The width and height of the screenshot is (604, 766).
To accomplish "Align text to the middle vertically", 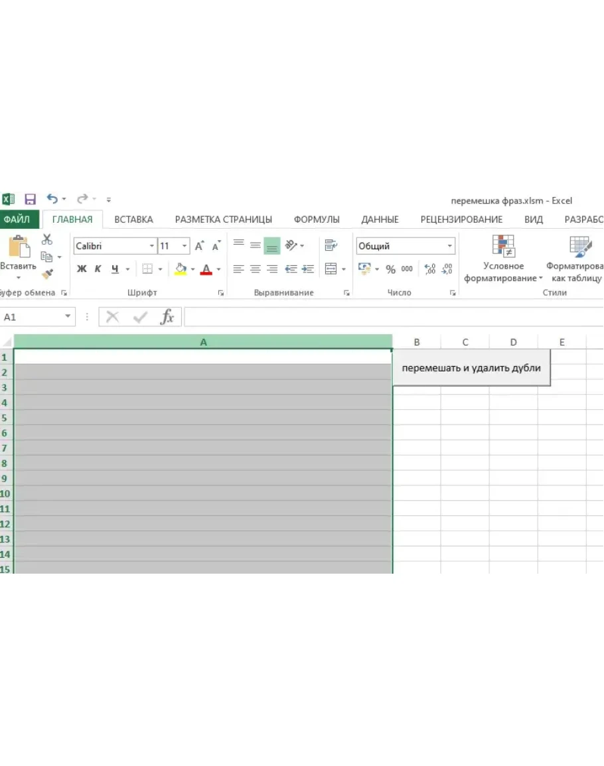I will pyautogui.click(x=256, y=246).
